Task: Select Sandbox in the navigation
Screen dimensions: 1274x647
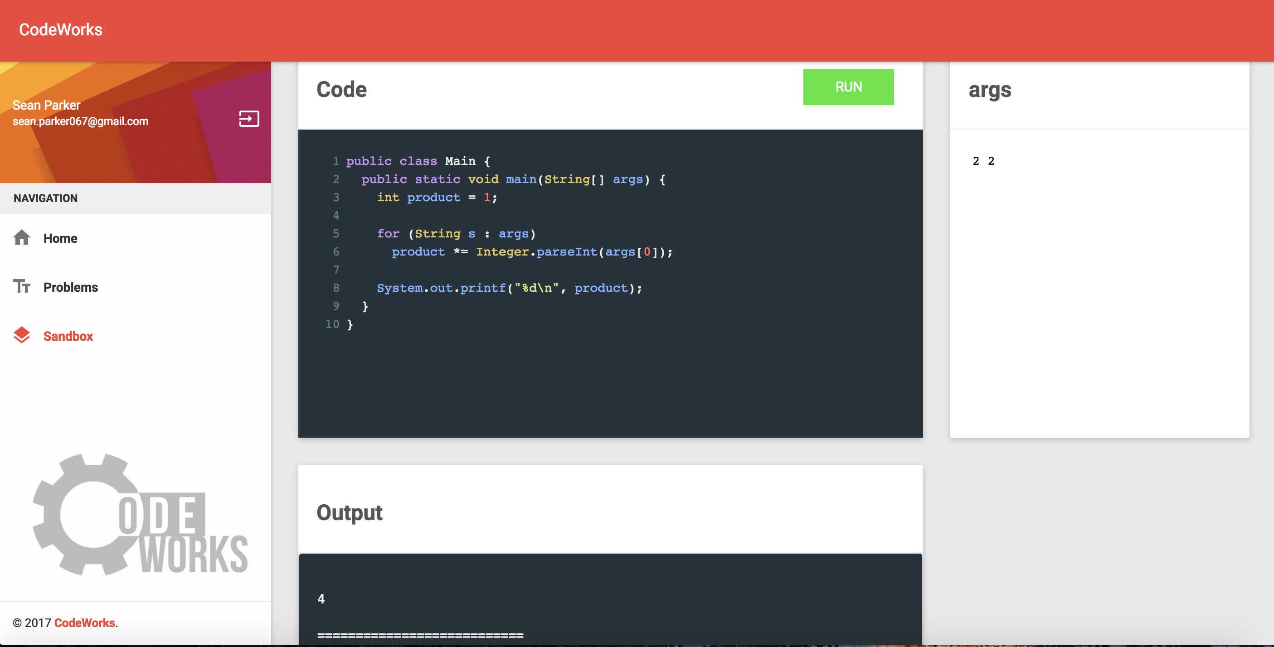Action: 68,336
